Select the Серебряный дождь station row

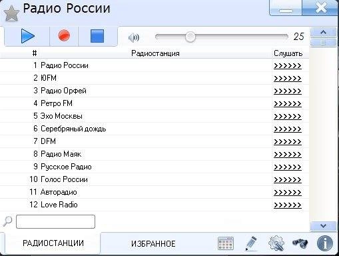click(x=155, y=129)
